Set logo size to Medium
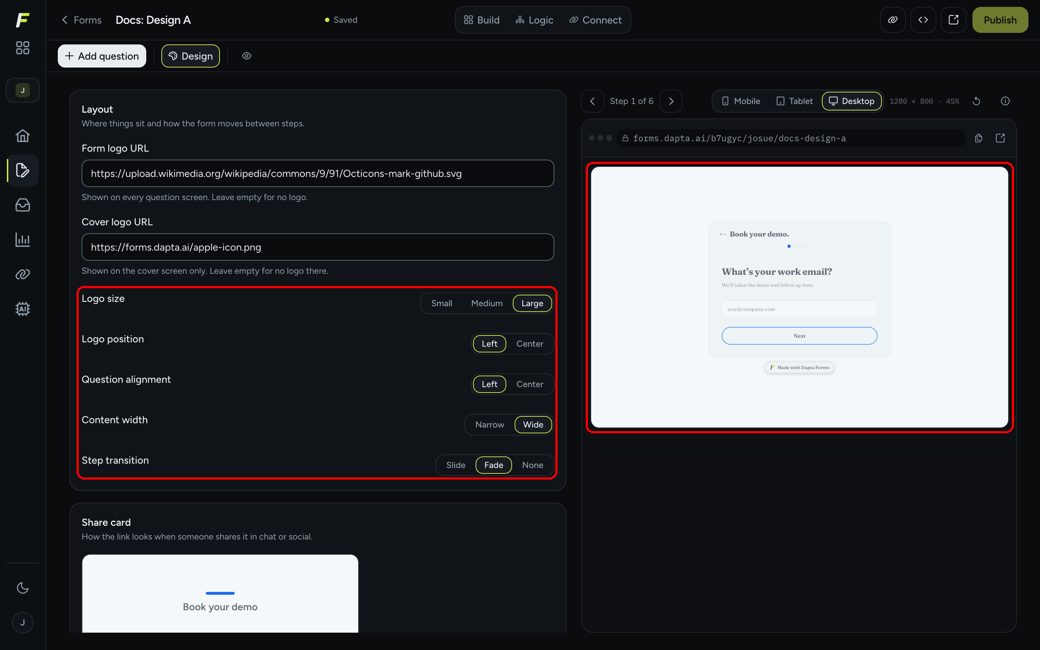1040x650 pixels. [x=487, y=303]
